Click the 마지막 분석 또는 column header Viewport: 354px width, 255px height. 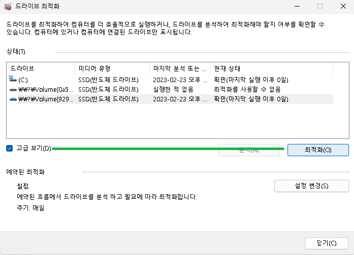click(x=180, y=68)
